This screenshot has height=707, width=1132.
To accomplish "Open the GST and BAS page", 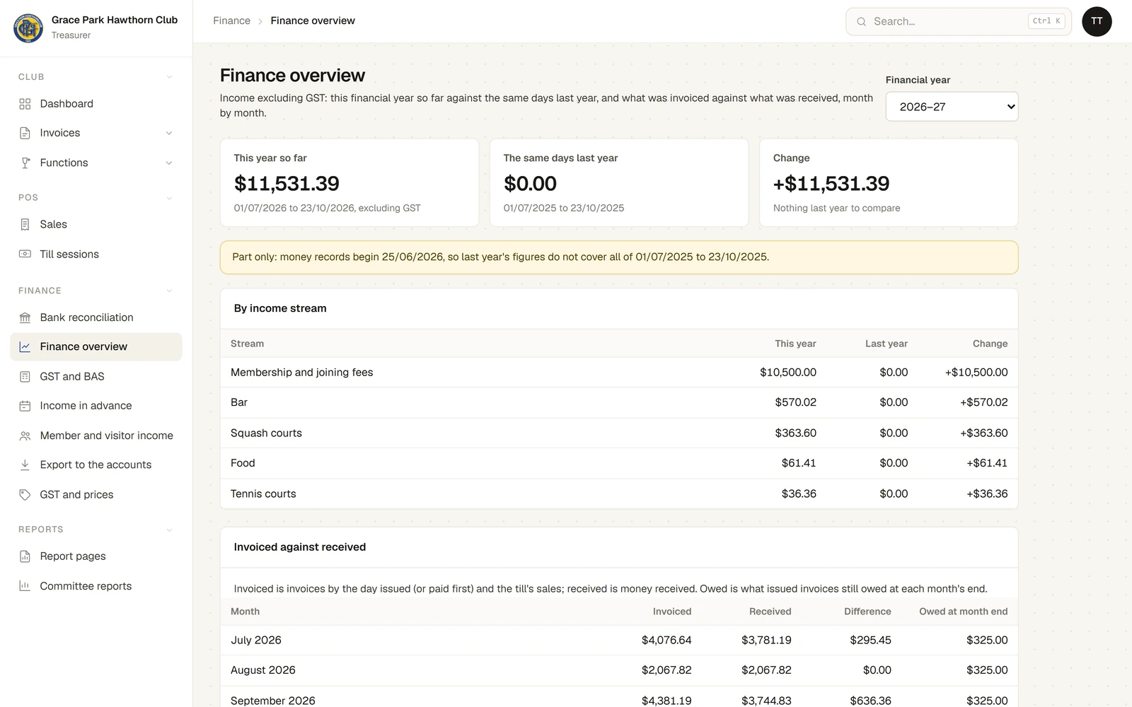I will coord(96,376).
